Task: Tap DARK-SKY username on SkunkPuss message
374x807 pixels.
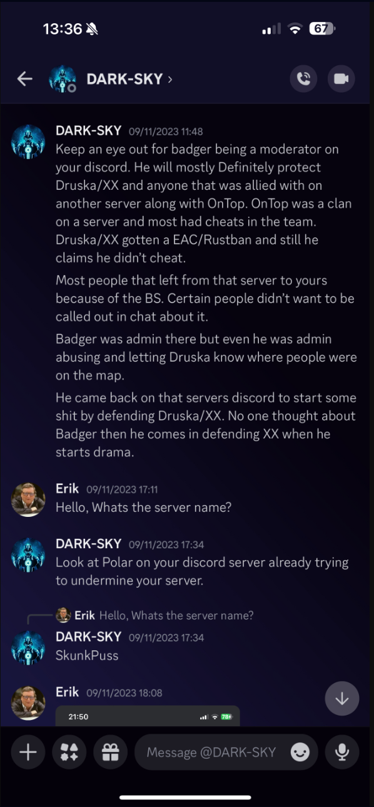Action: (88, 637)
